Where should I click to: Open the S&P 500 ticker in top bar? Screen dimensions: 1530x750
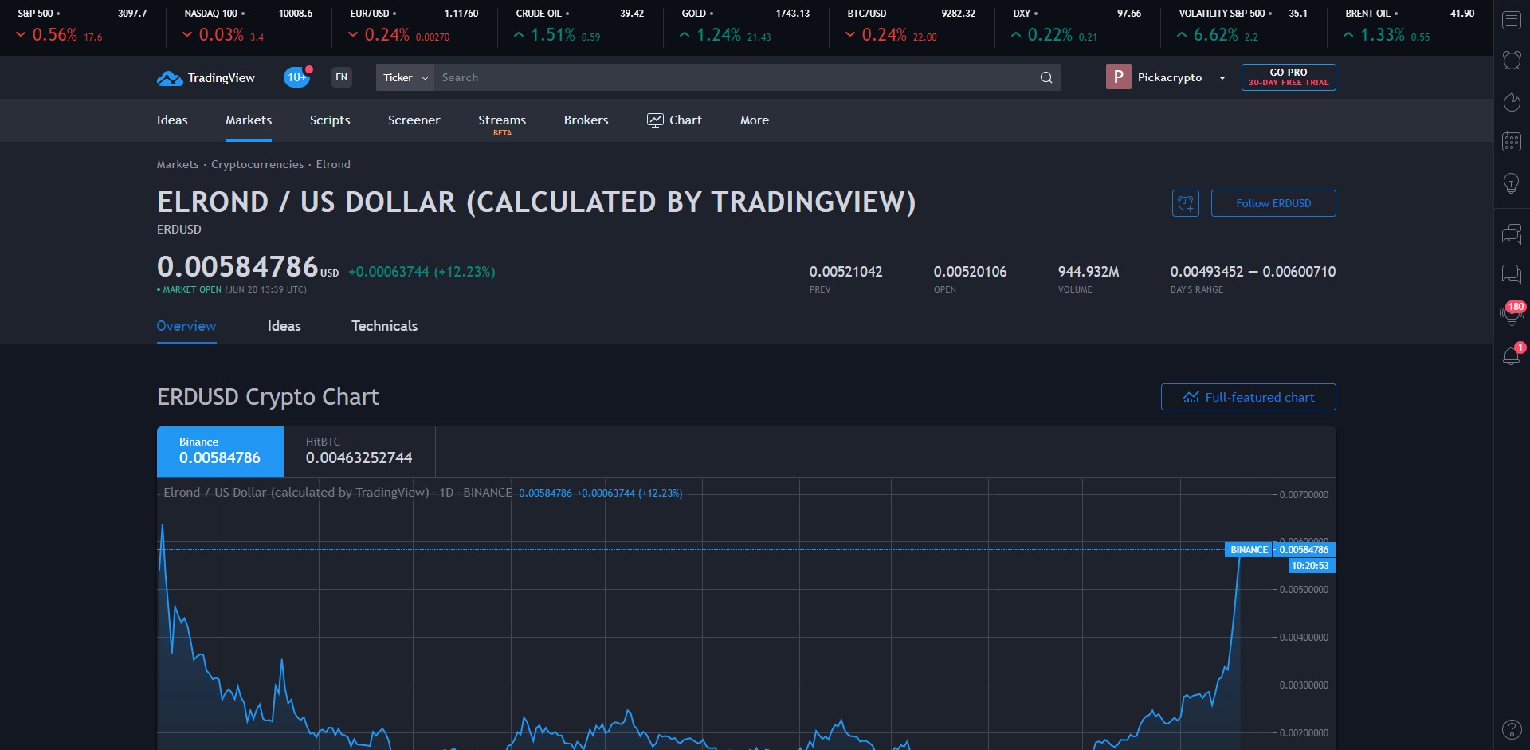82,25
